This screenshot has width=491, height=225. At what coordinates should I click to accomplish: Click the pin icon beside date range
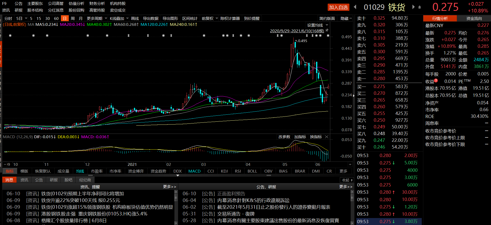coord(327,30)
